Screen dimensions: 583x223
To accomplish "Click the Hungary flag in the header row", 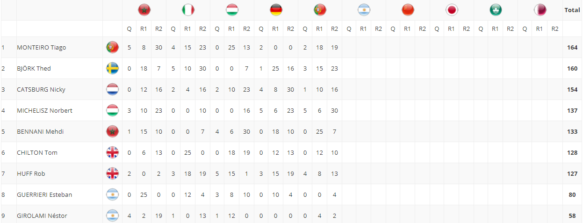I will coord(232,10).
